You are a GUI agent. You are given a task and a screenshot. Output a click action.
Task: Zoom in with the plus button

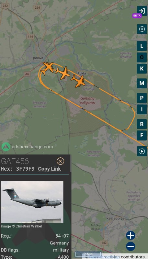(131, 235)
